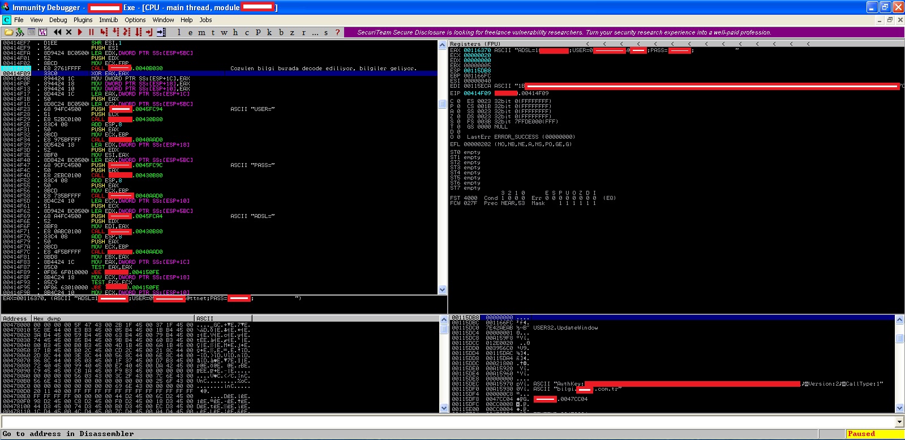
Task: Click the 'ASCII' dump column header
Action: tap(224, 318)
